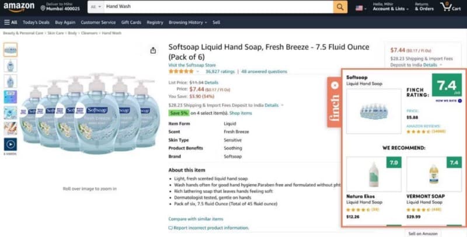467x237 pixels.
Task: Expand Browsing History dropdown
Action: pyautogui.click(x=187, y=22)
